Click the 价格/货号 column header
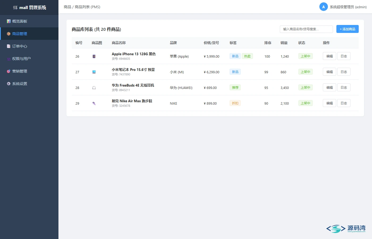 (212, 43)
